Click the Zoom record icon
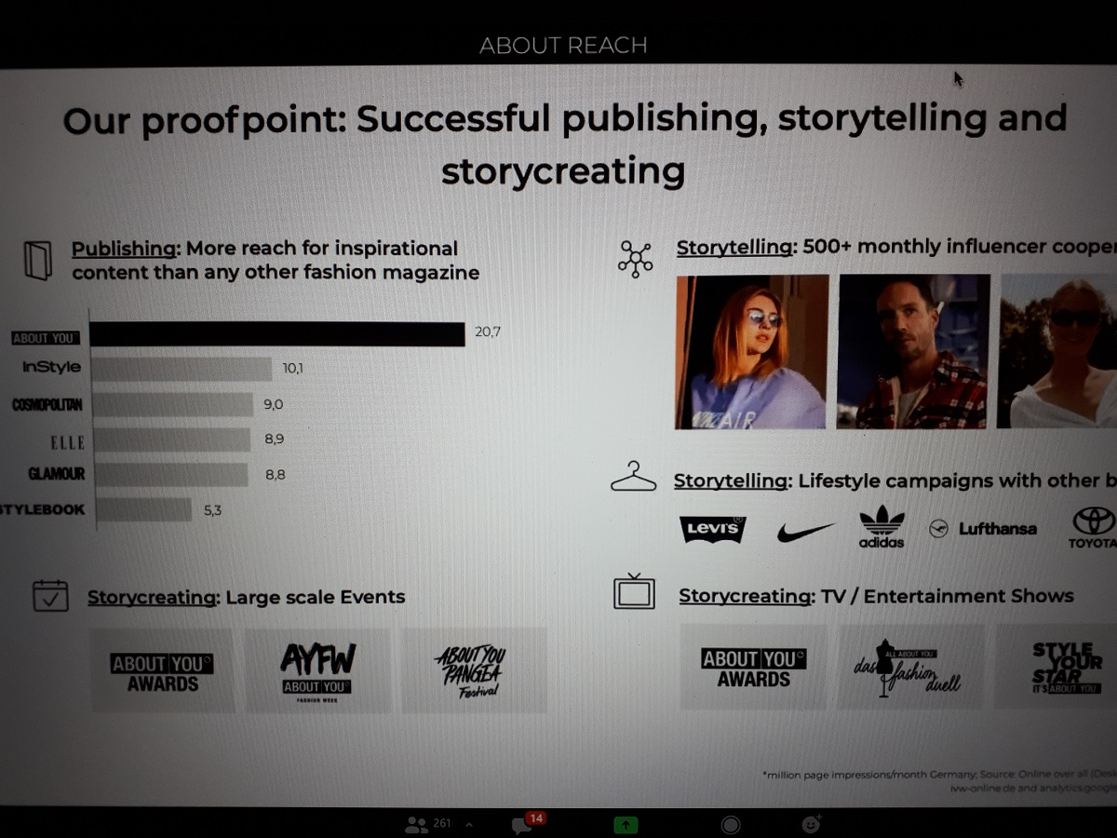The image size is (1117, 838). 731,825
